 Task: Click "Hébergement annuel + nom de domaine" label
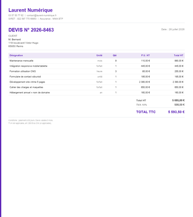pyautogui.click(x=29, y=93)
